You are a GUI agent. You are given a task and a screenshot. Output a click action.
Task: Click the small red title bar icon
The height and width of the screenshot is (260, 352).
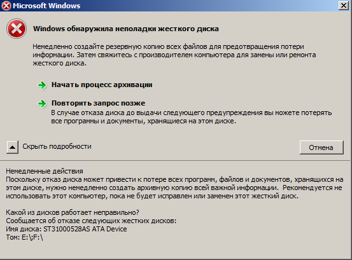pos(6,6)
